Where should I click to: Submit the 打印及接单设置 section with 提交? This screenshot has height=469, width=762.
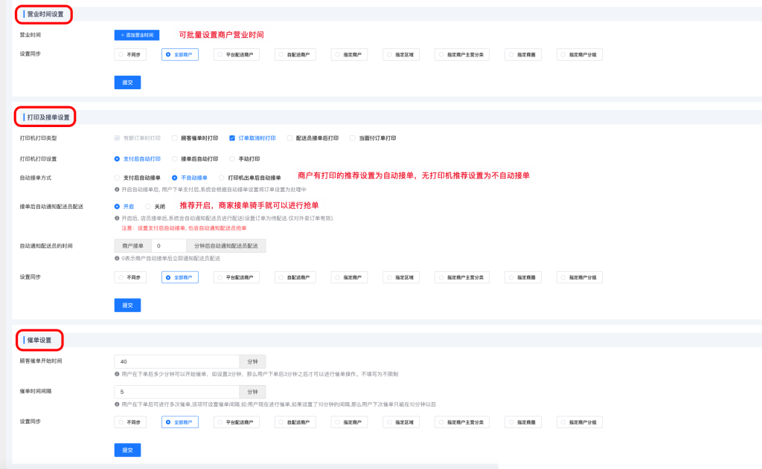tap(127, 305)
